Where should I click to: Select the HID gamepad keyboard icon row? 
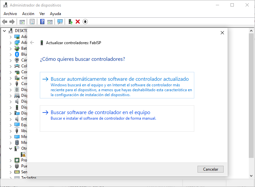(17, 95)
